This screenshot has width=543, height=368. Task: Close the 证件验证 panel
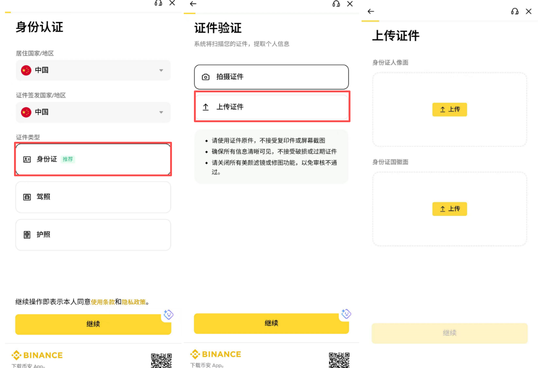tap(350, 4)
